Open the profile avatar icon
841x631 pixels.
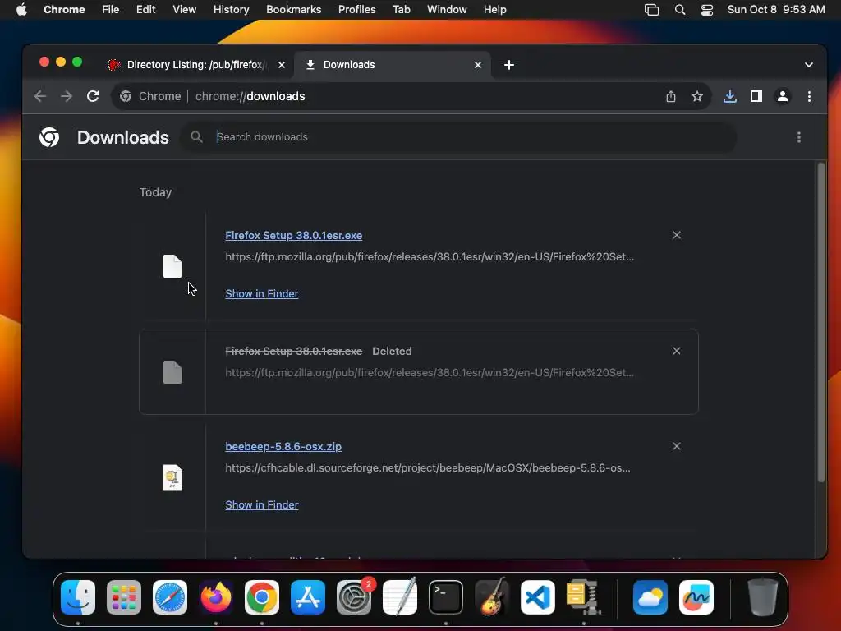point(783,96)
